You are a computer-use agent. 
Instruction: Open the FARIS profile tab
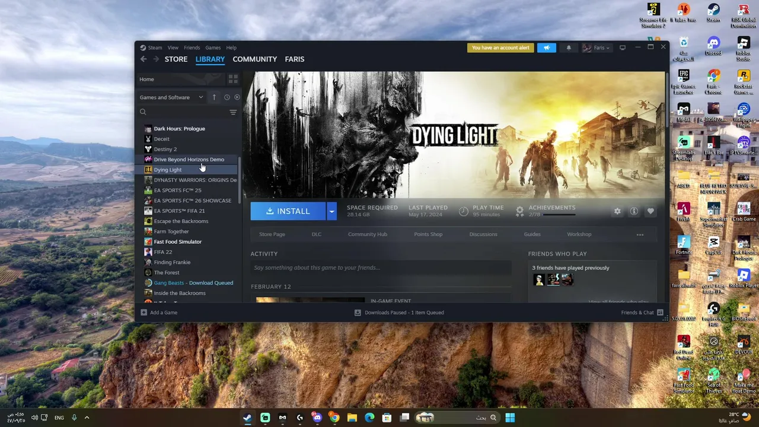tap(295, 59)
